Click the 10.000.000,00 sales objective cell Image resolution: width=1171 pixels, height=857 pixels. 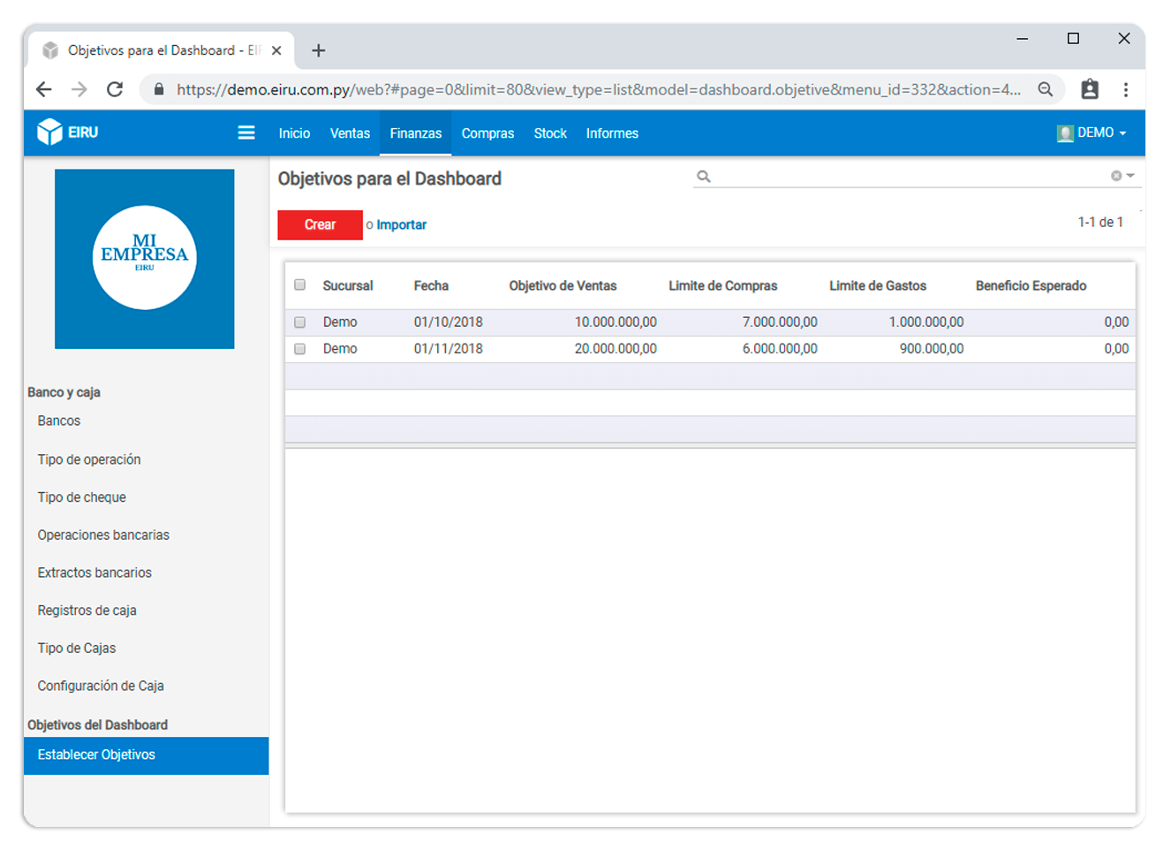coord(616,322)
